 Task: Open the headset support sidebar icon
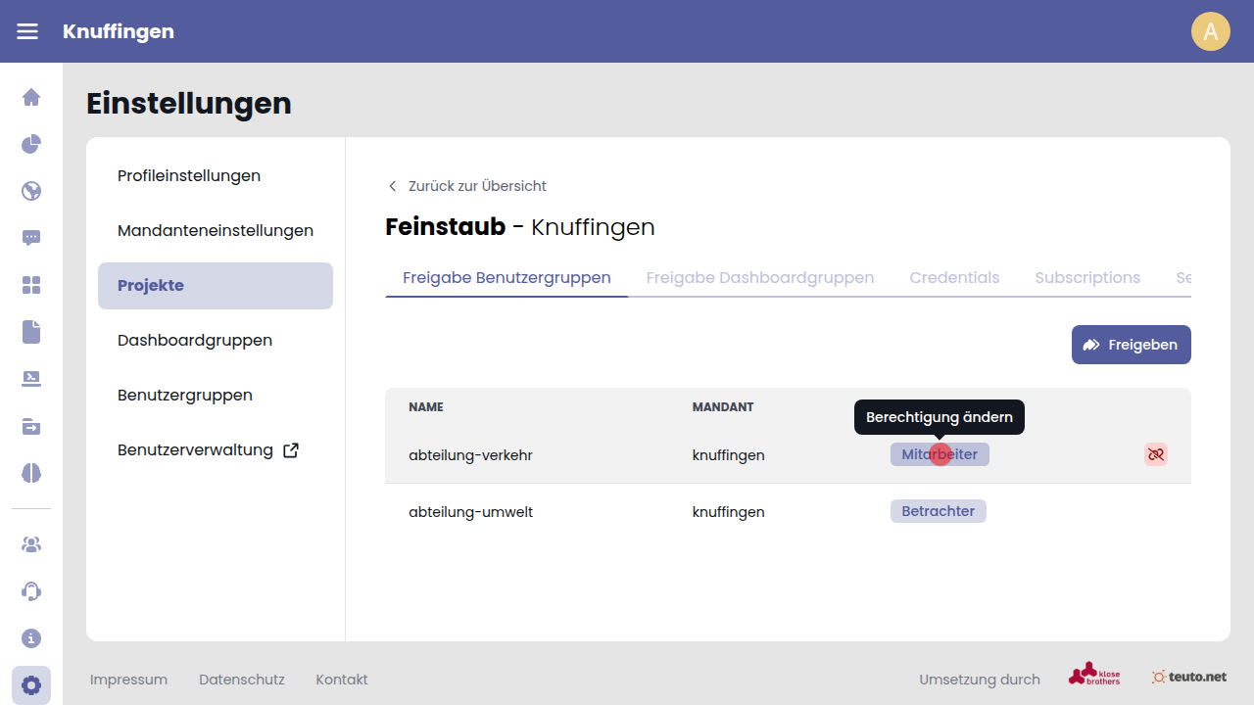click(x=31, y=591)
